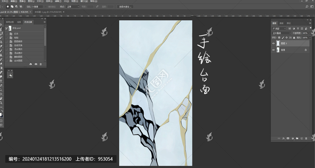Create a new layer icon
This screenshot has height=168, width=315.
point(302,138)
